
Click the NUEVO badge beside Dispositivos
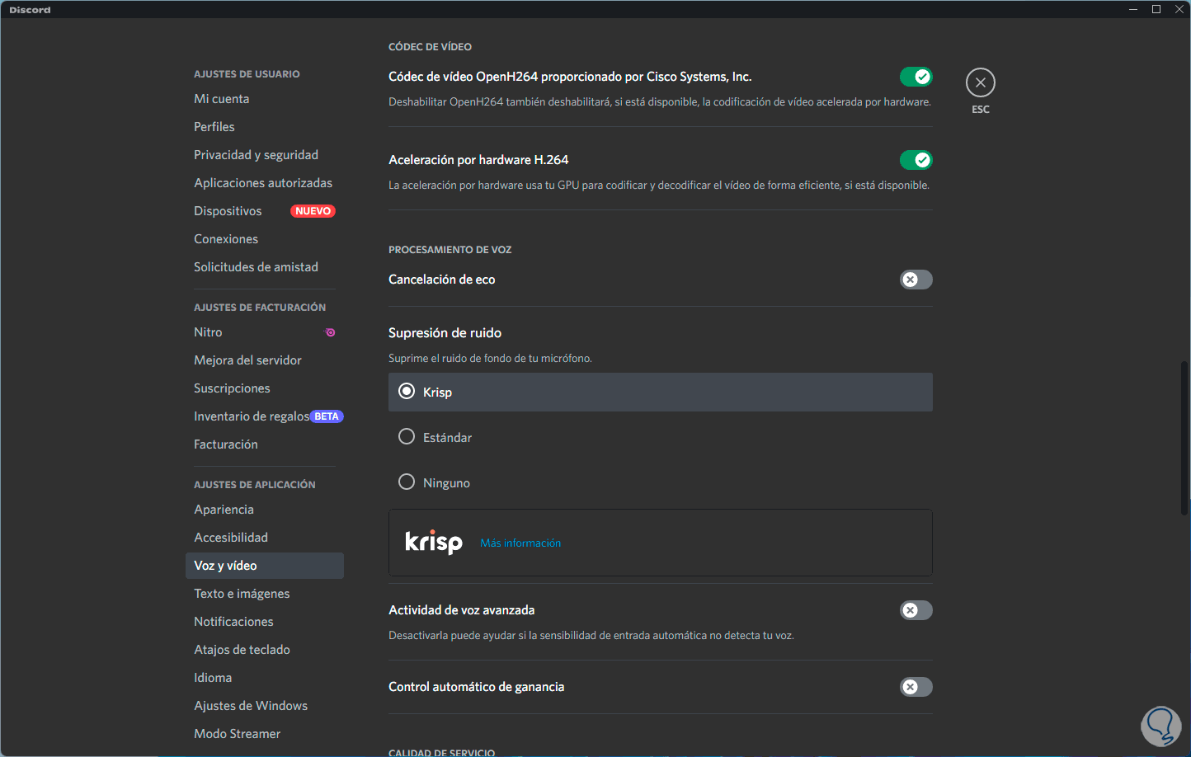tap(313, 211)
